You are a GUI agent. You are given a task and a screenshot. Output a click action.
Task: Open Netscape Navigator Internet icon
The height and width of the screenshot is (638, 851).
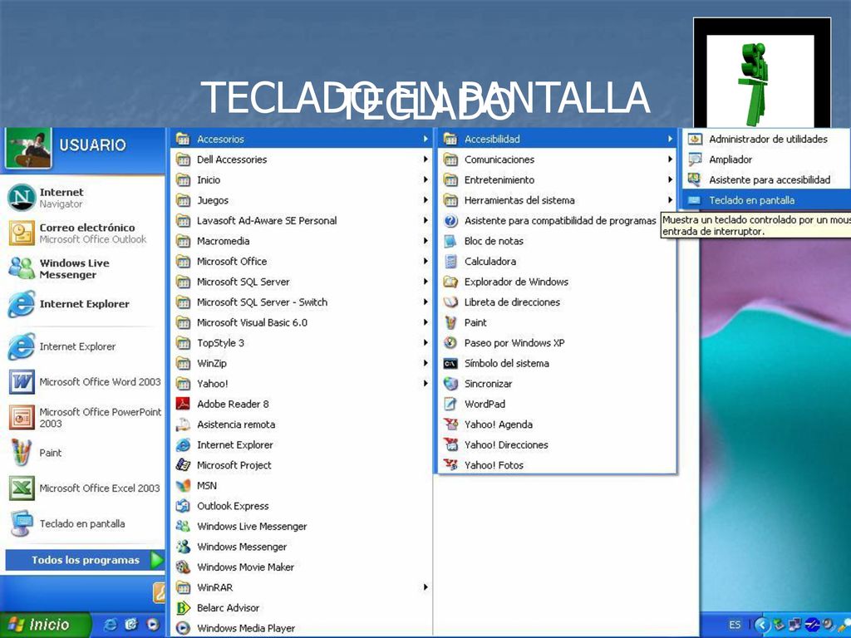(22, 198)
